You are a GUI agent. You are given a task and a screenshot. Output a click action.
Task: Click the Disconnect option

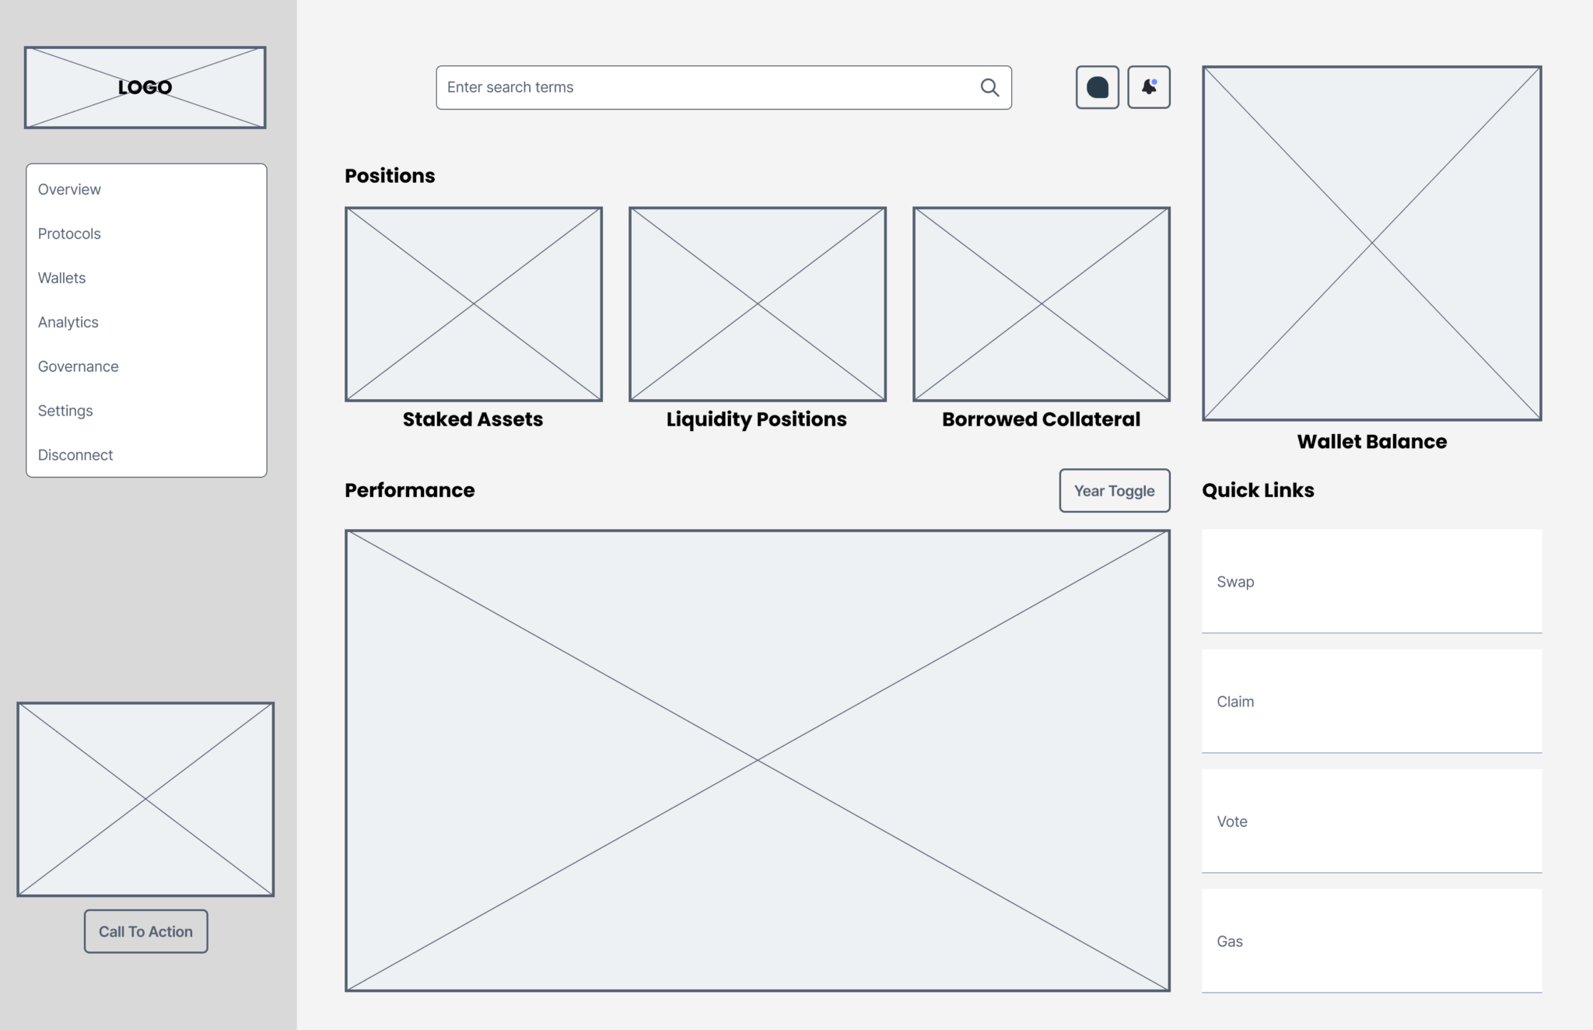point(75,454)
